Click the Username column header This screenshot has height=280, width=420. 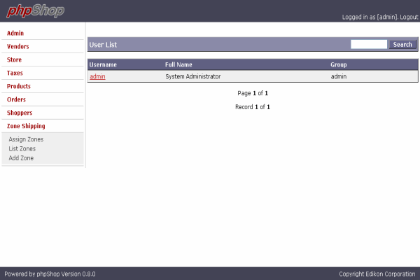coord(103,65)
